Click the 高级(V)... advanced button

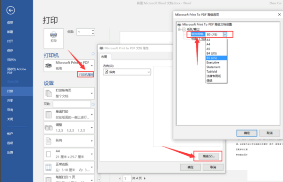coord(208,156)
